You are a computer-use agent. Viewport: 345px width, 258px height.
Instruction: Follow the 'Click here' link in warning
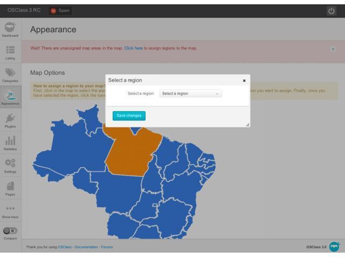pyautogui.click(x=133, y=48)
